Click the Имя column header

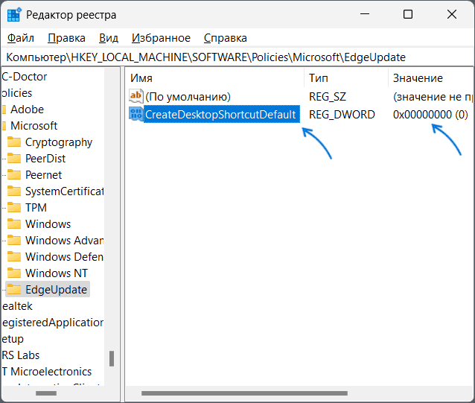pos(141,78)
